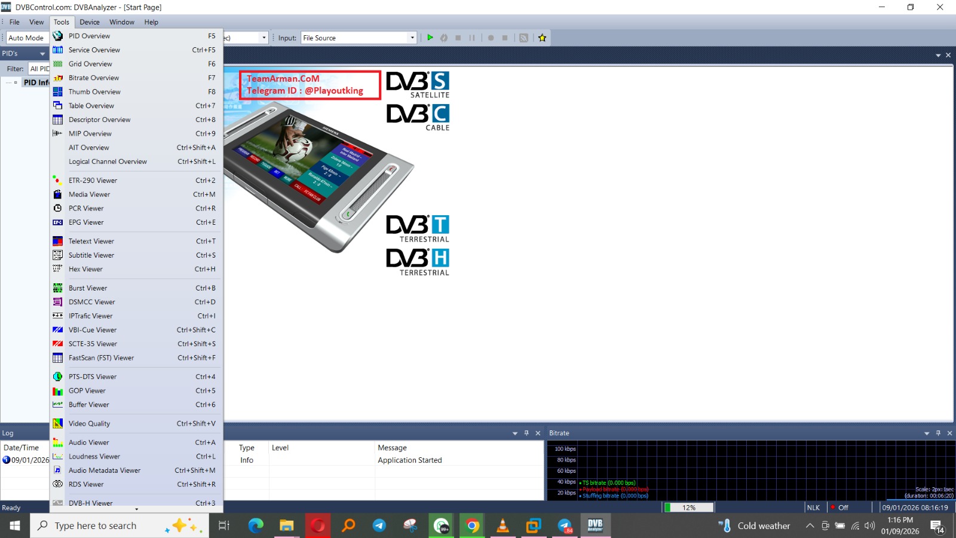Click the Media Viewer icon
Viewport: 956px width, 538px height.
[58, 194]
